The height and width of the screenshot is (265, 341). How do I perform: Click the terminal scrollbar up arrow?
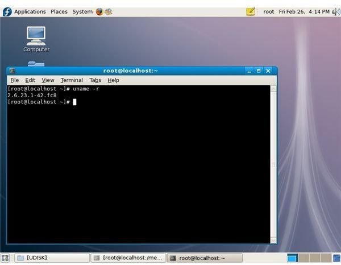click(x=273, y=88)
